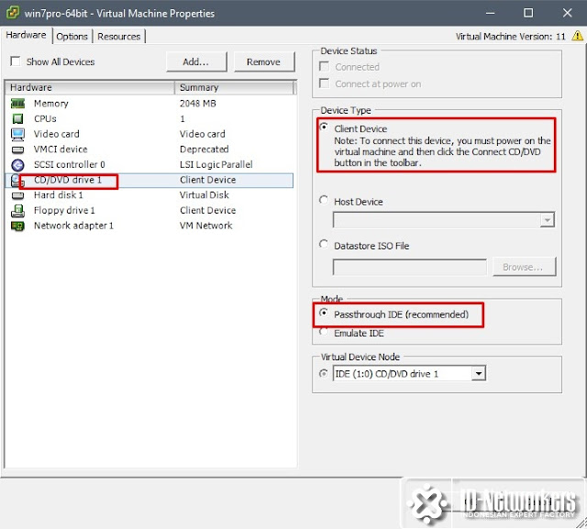Select Network adapter 1 row label
This screenshot has height=529, width=587.
tap(73, 226)
